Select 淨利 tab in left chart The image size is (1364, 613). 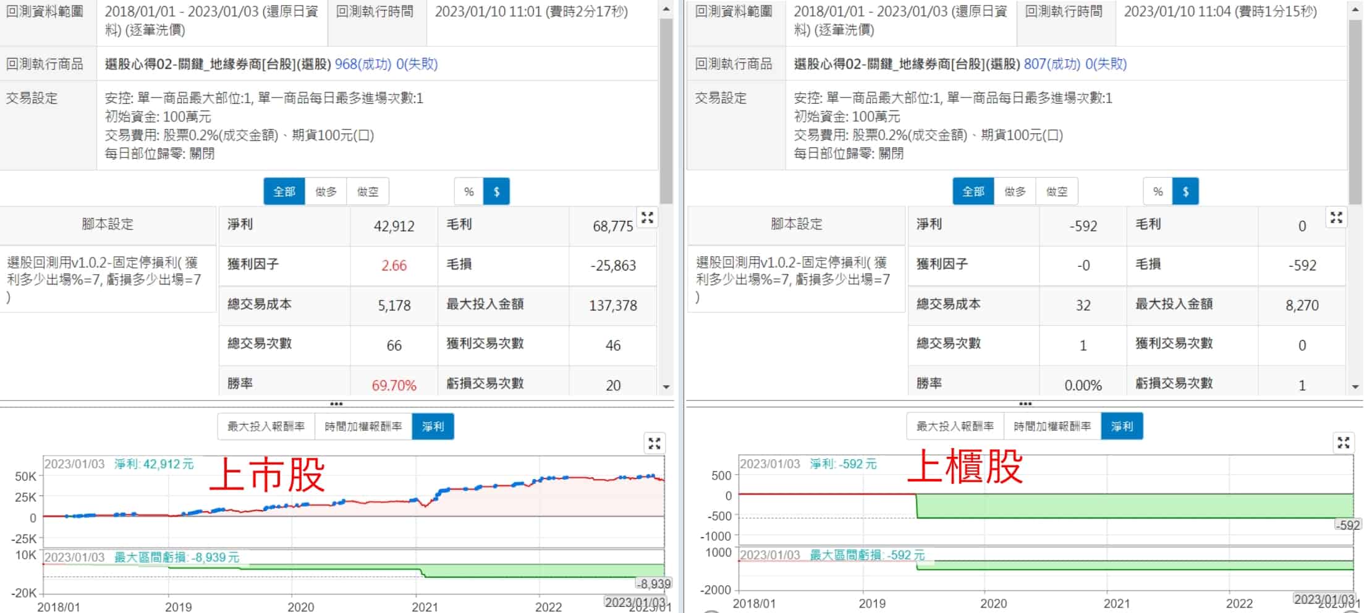point(433,427)
